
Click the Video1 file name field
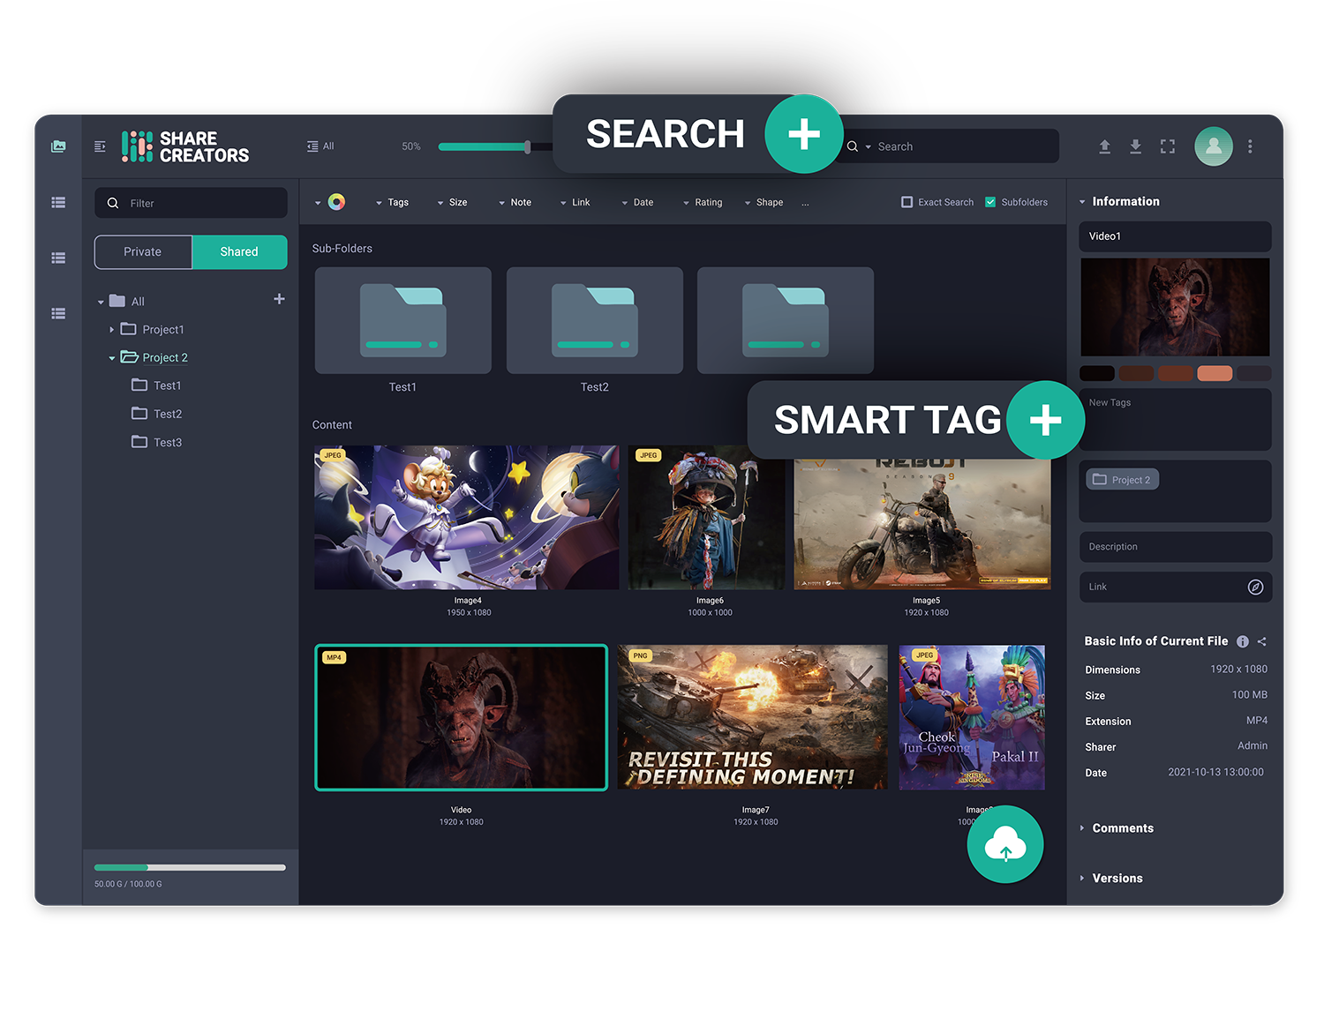(1175, 236)
